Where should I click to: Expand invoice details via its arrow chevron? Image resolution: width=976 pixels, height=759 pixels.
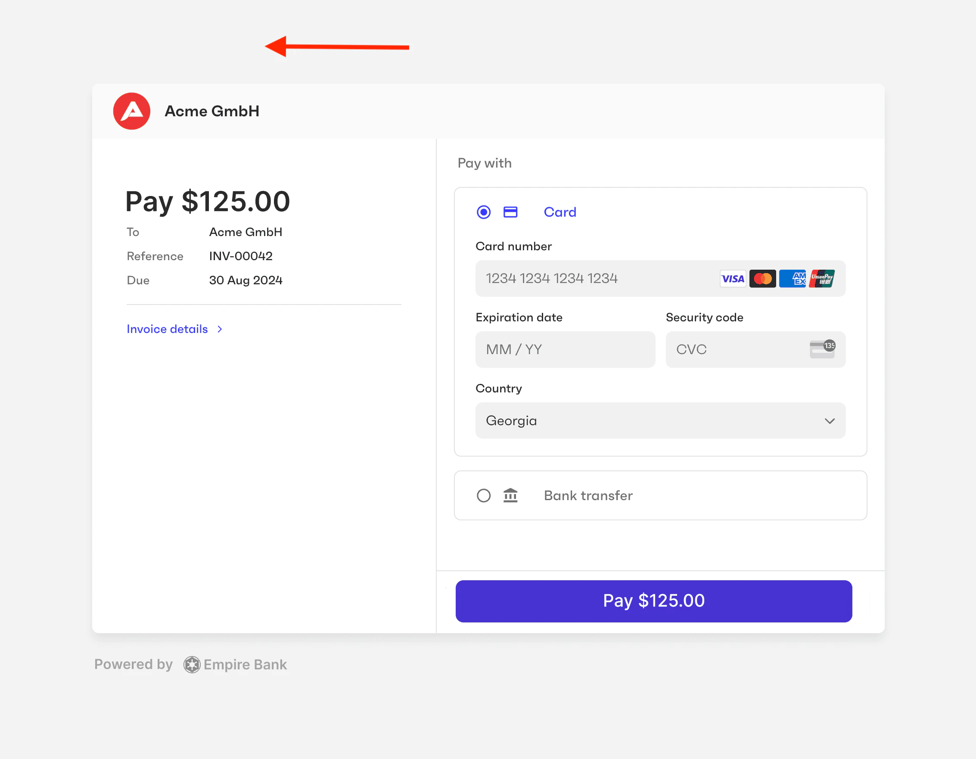click(x=219, y=329)
